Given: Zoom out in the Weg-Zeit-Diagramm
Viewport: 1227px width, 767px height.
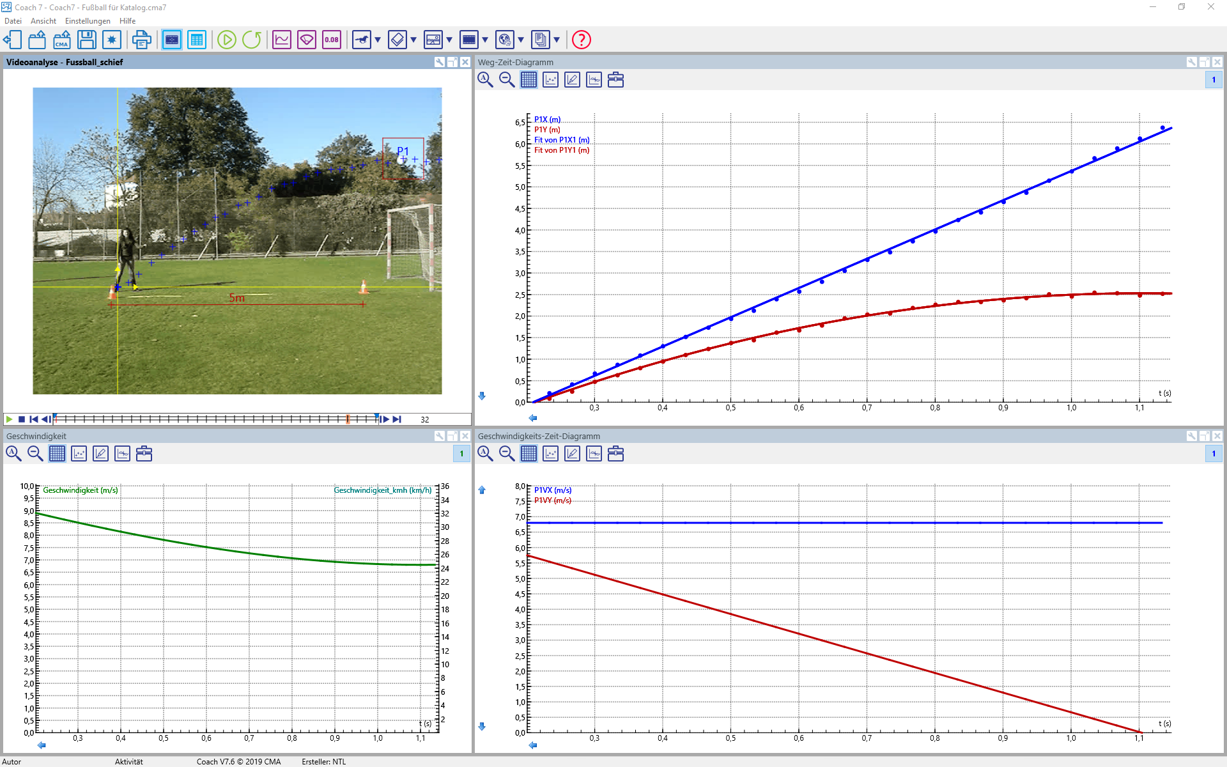Looking at the screenshot, I should (x=507, y=80).
